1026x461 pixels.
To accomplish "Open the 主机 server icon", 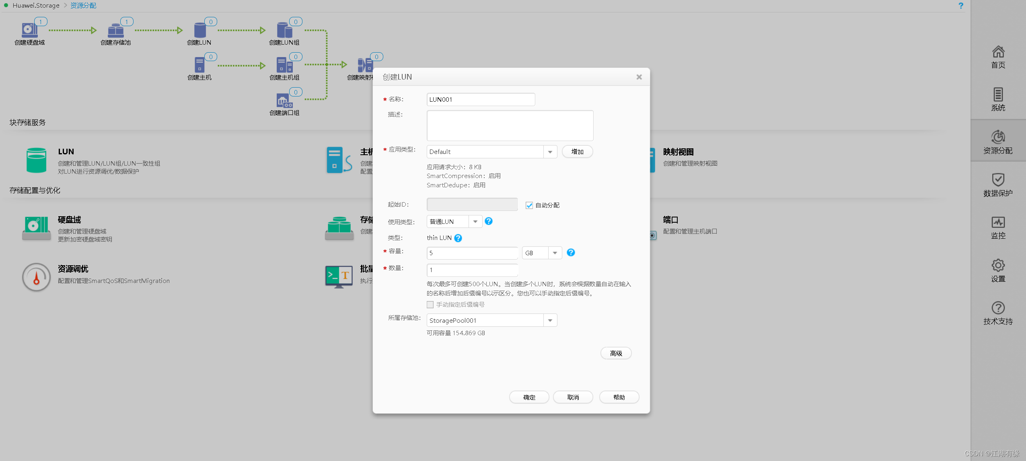I will pyautogui.click(x=339, y=160).
